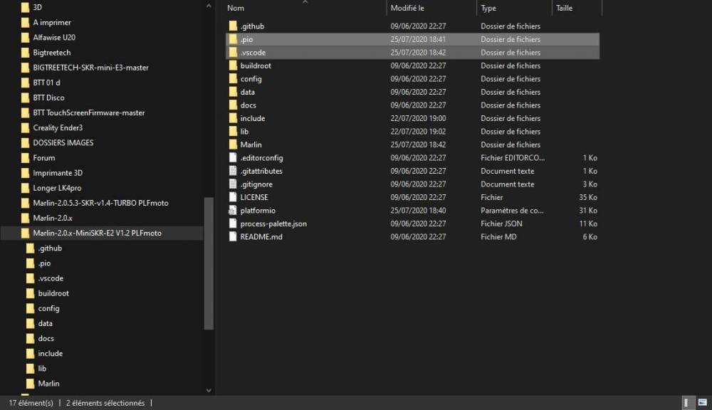This screenshot has width=712, height=410.
Task: Select Marlin-2.0.x-MiniSKR-E2 V1.2 PLFmoto tree folder
Action: (97, 233)
